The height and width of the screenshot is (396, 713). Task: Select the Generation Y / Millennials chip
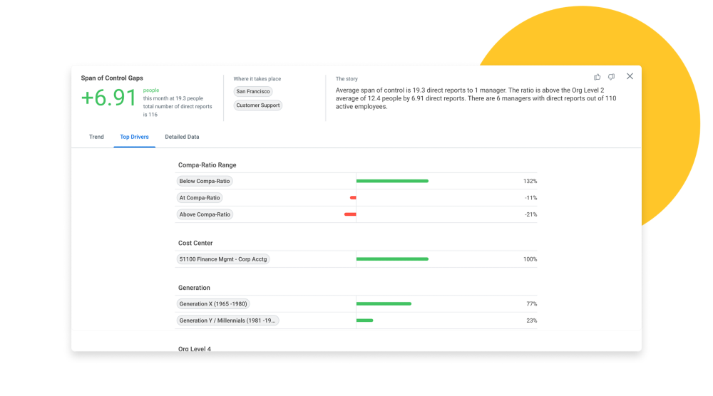click(x=227, y=321)
